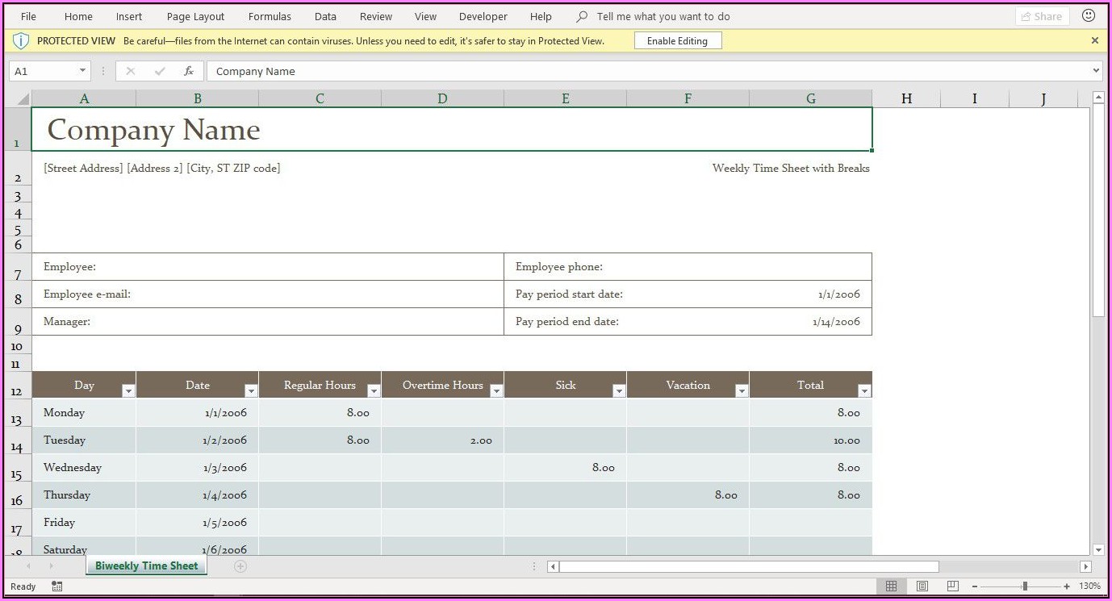The image size is (1112, 601).
Task: Click the Insert Function fx icon
Action: [x=189, y=71]
